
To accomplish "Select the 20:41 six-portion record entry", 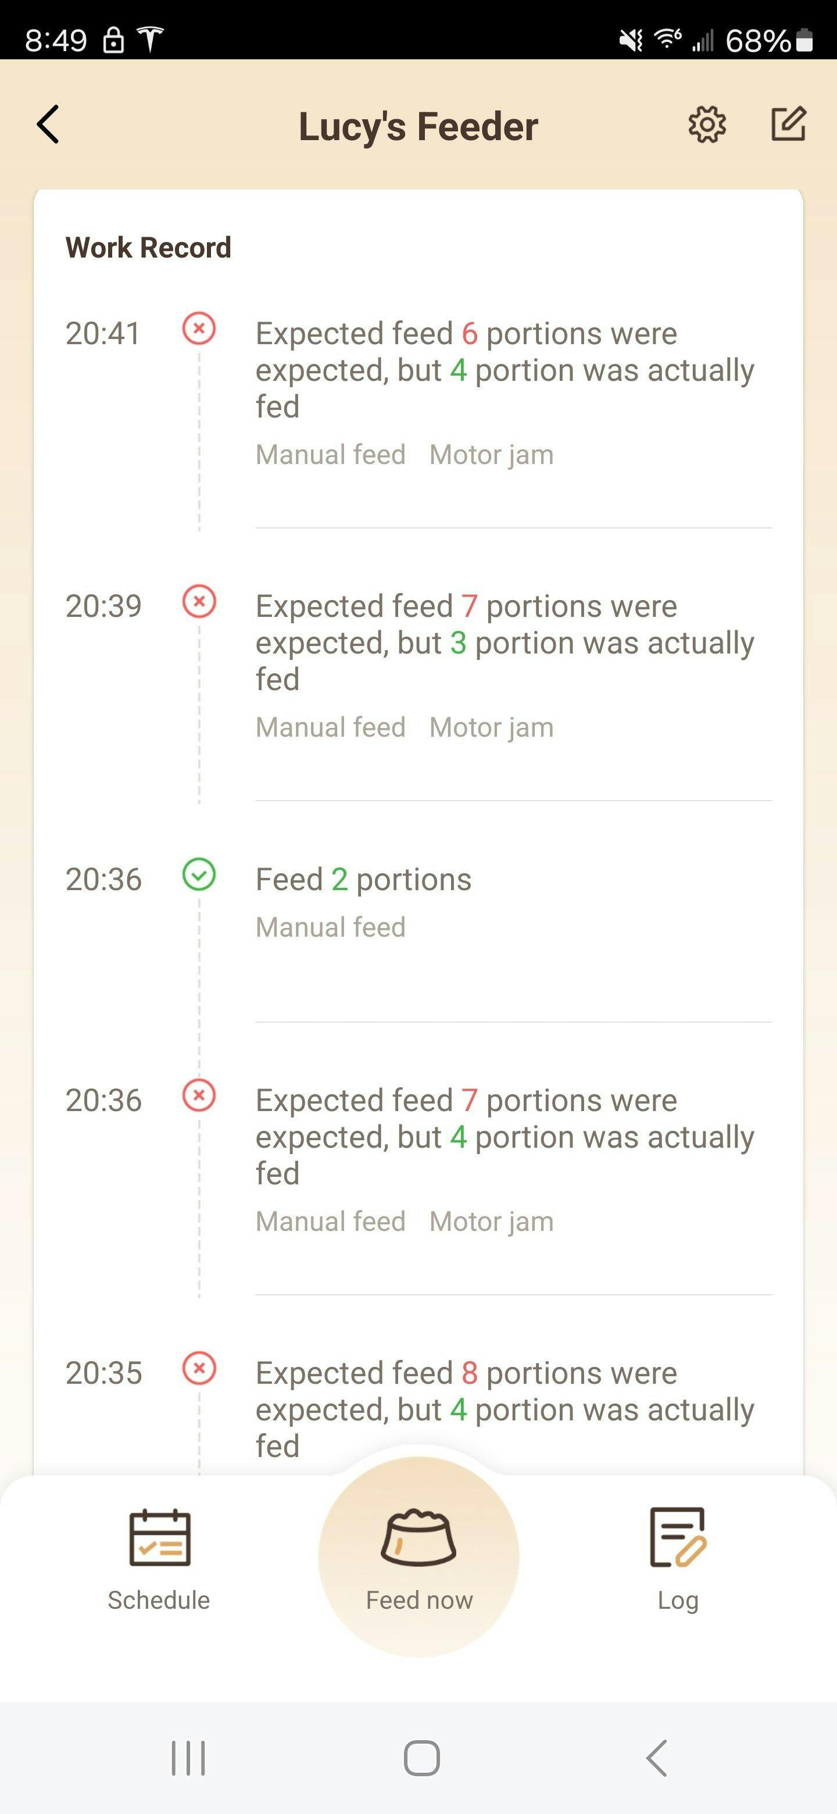I will click(504, 370).
